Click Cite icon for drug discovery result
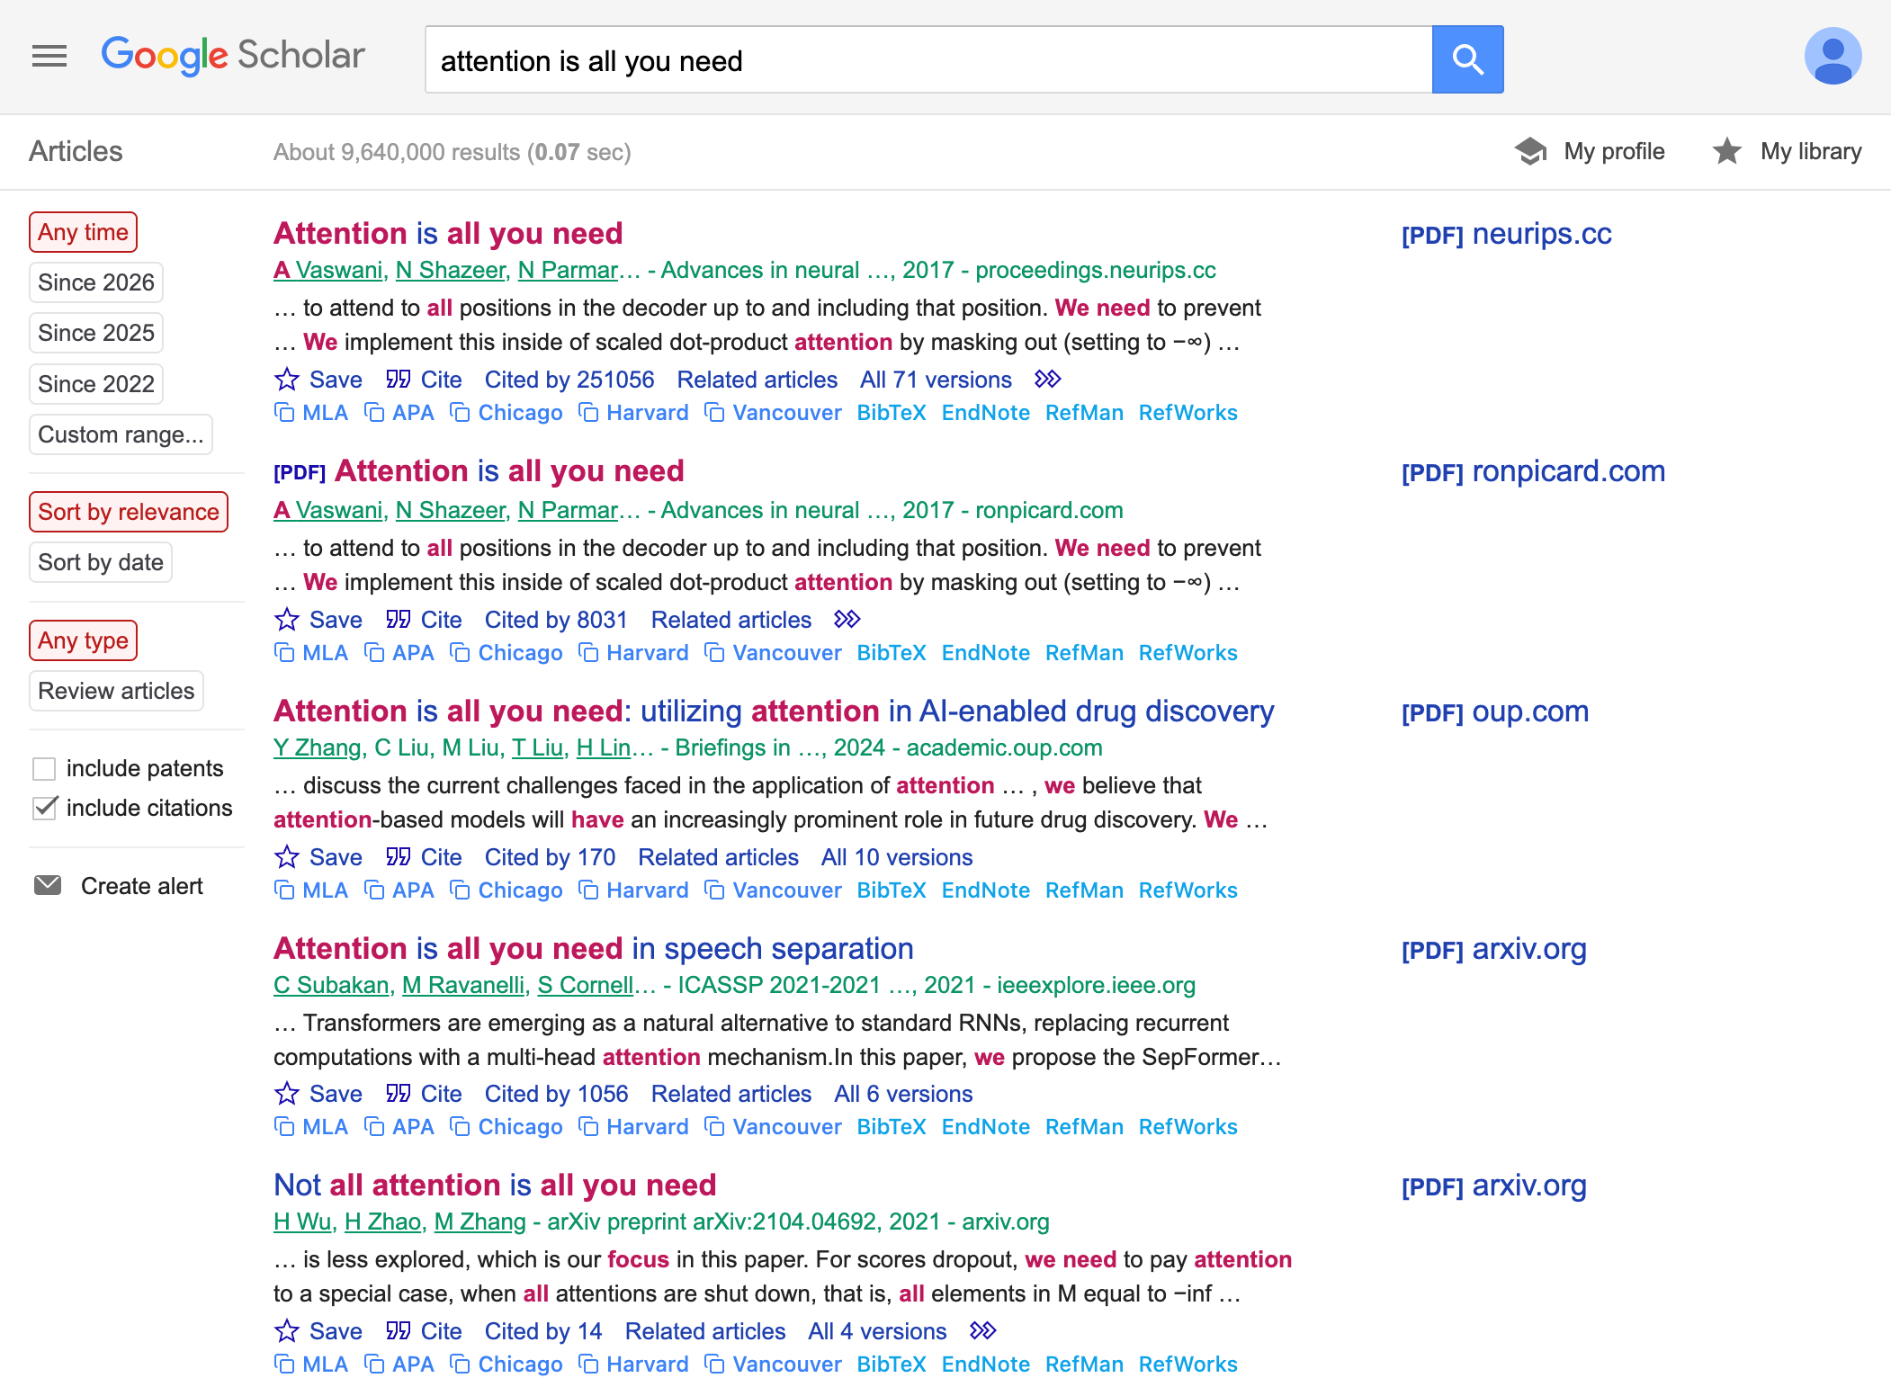Screen dimensions: 1891x1378 coord(399,857)
